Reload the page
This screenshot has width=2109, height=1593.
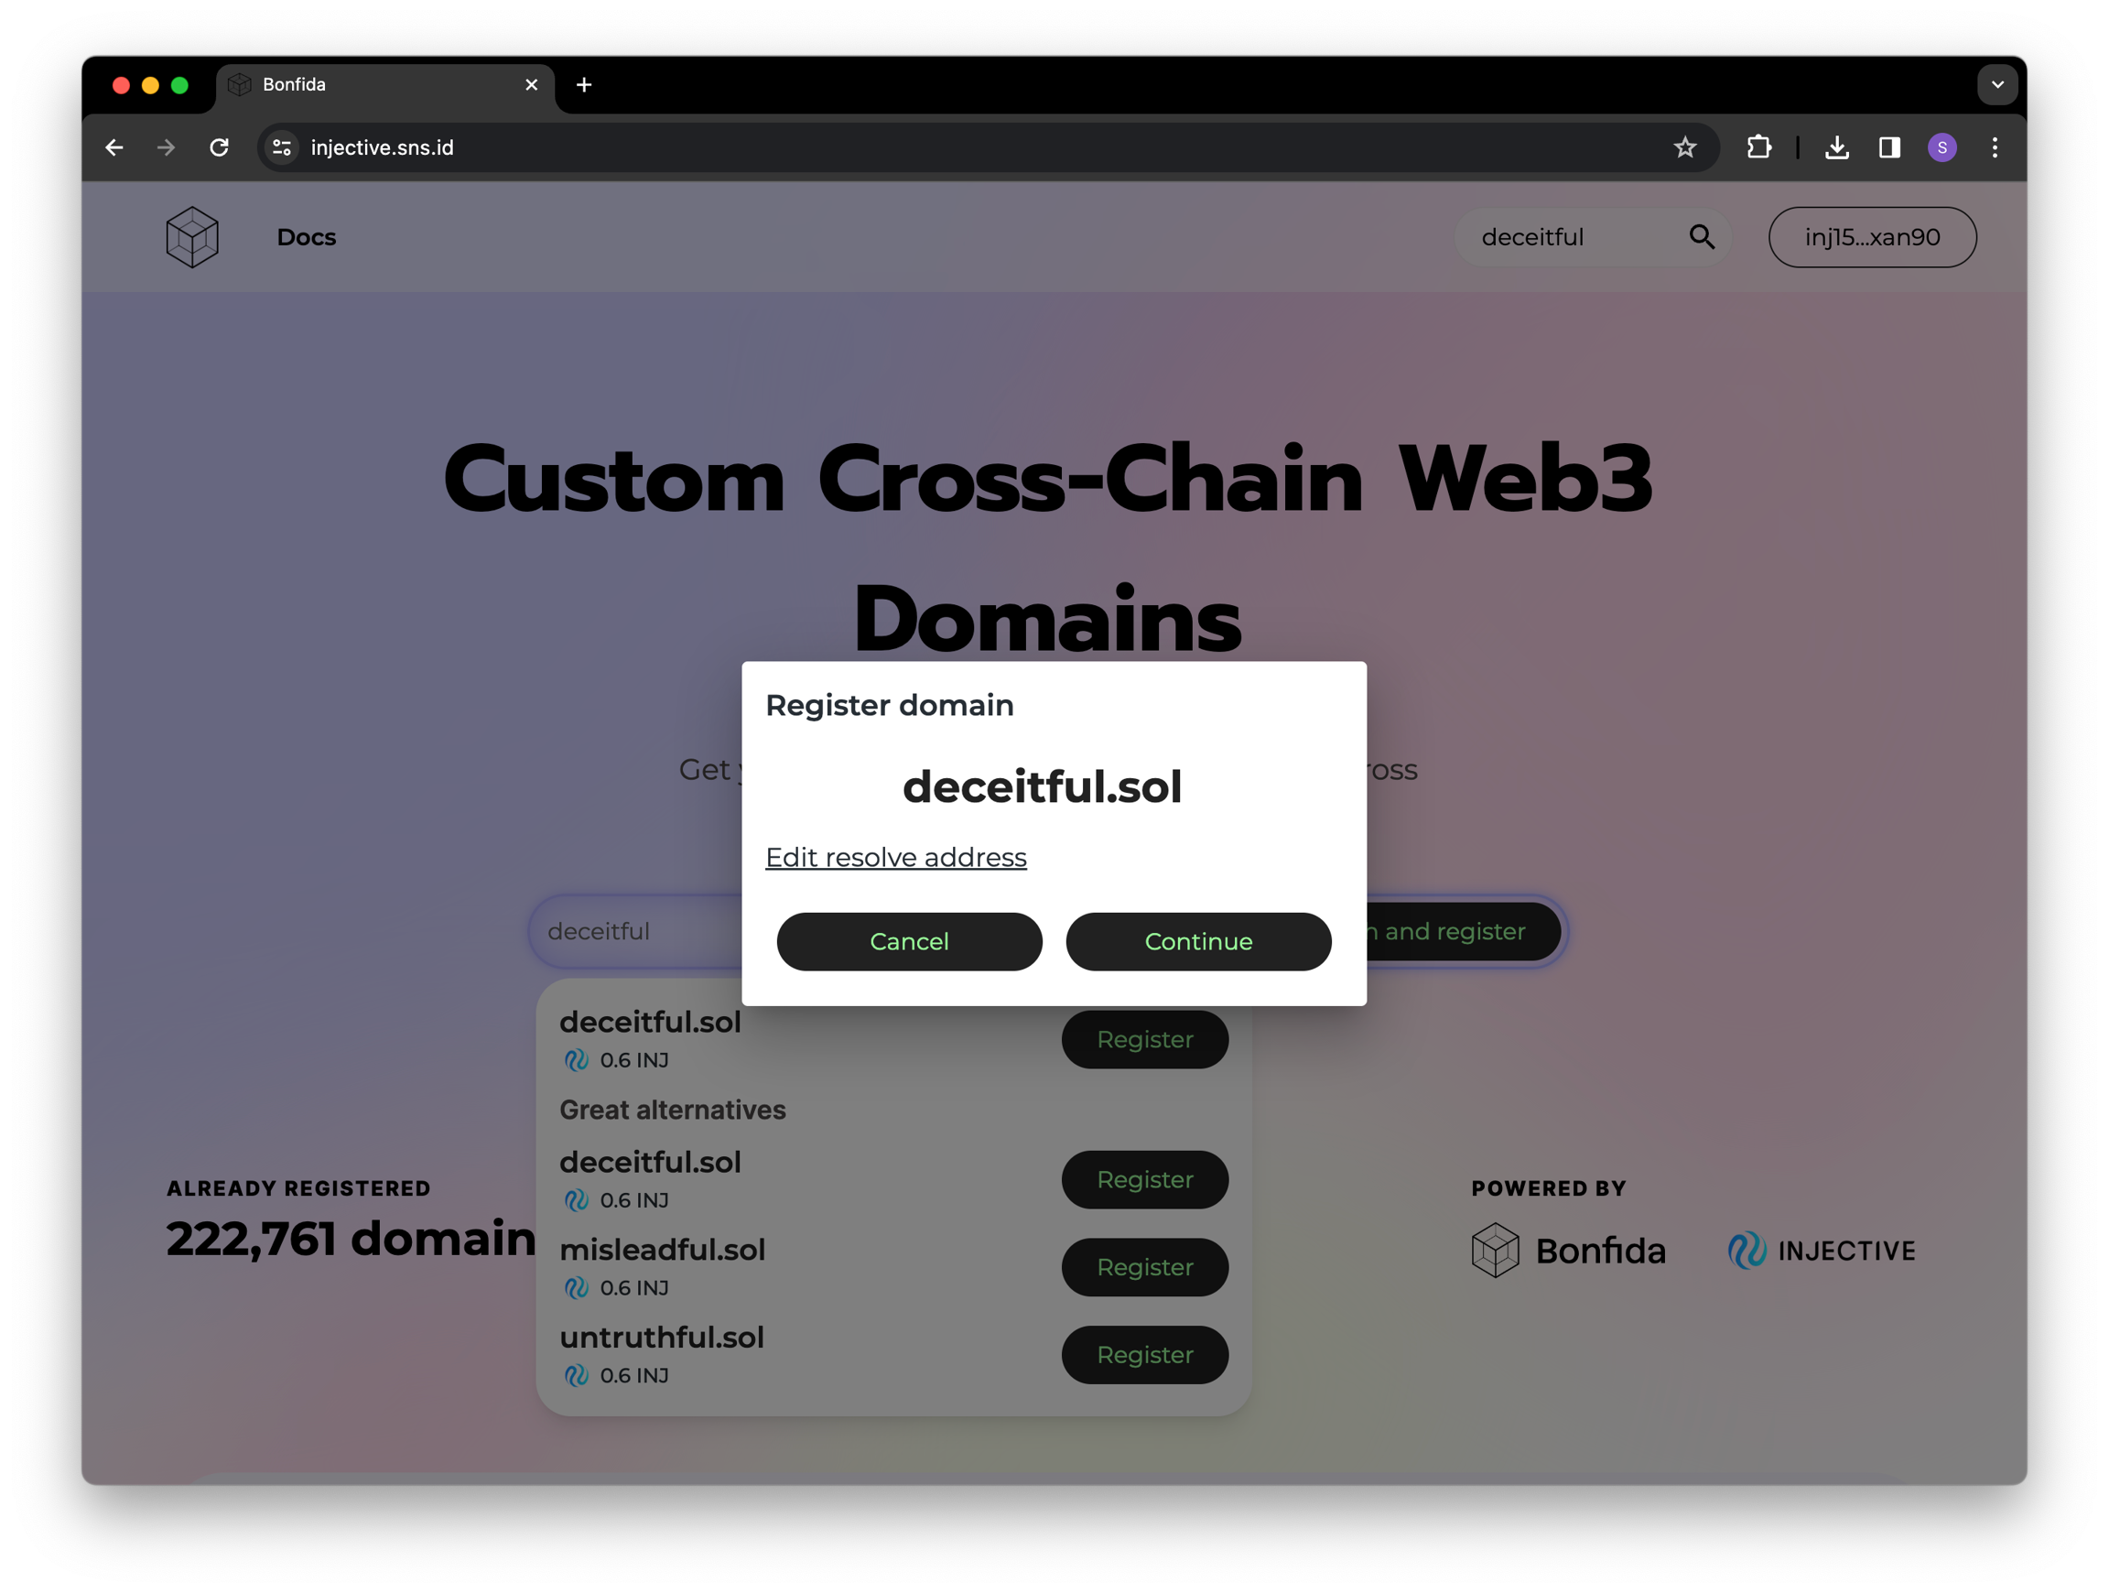click(220, 147)
